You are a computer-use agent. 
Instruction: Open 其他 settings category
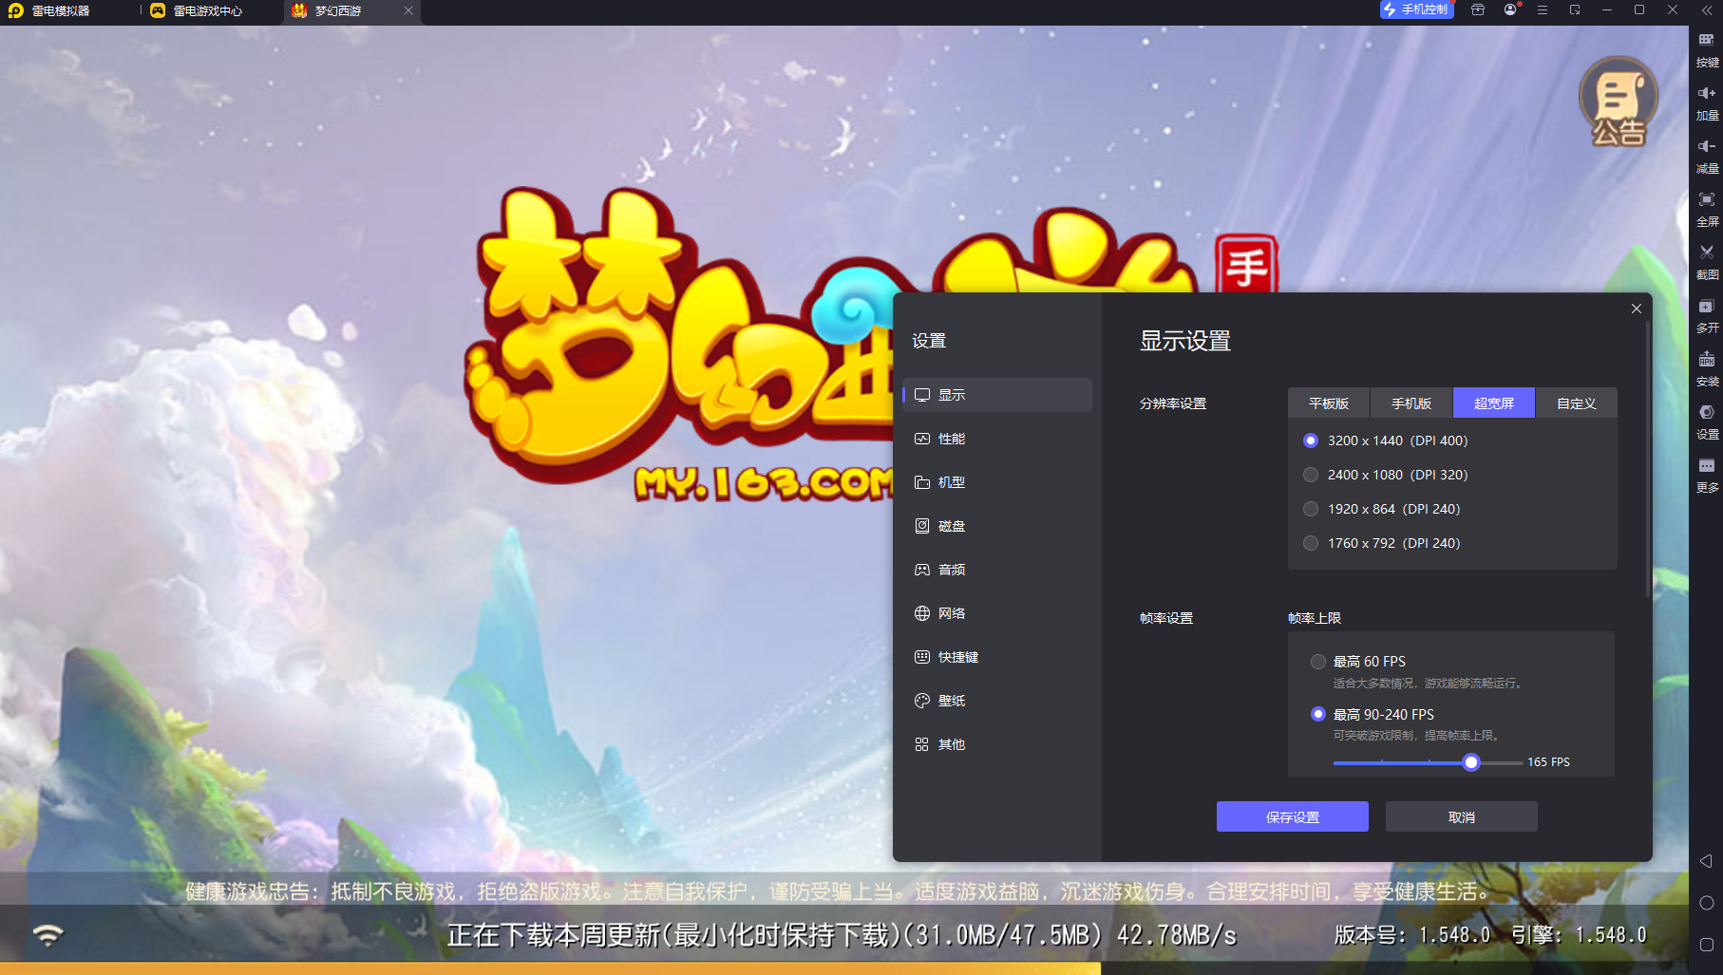click(997, 744)
